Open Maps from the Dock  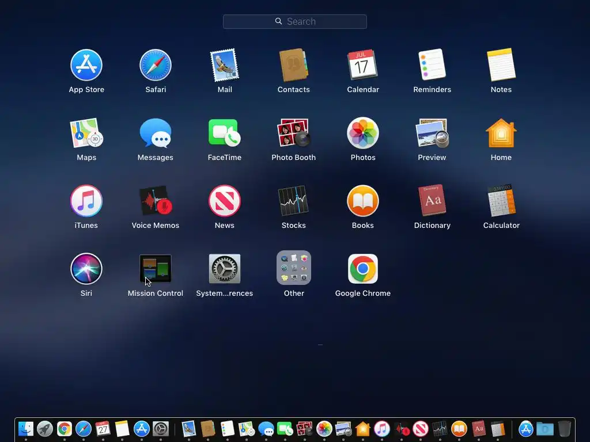(x=247, y=429)
